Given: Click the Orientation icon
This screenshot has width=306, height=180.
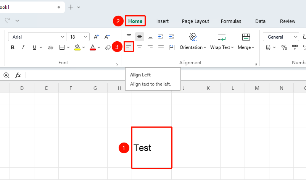Looking at the screenshot, I should (193, 37).
